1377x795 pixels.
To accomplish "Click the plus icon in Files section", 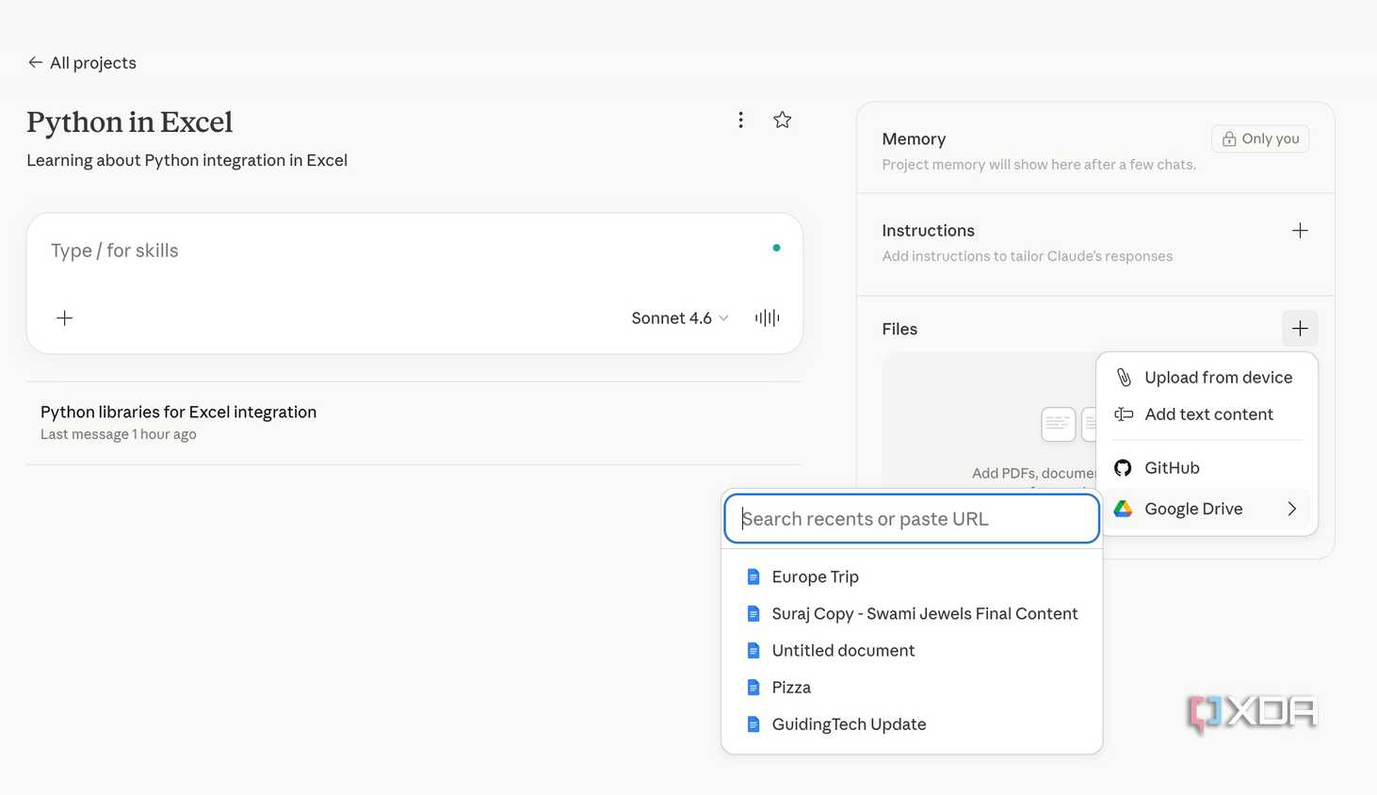I will coord(1300,329).
